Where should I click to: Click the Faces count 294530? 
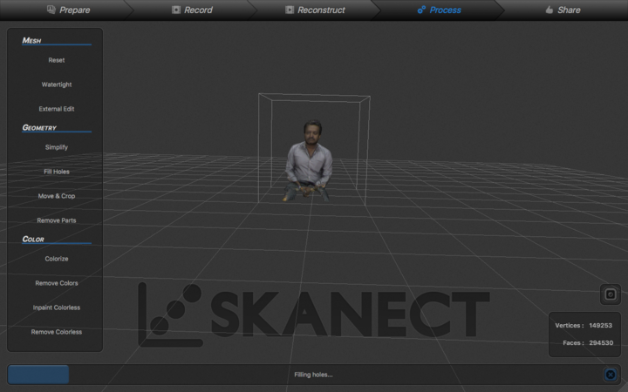tap(601, 343)
